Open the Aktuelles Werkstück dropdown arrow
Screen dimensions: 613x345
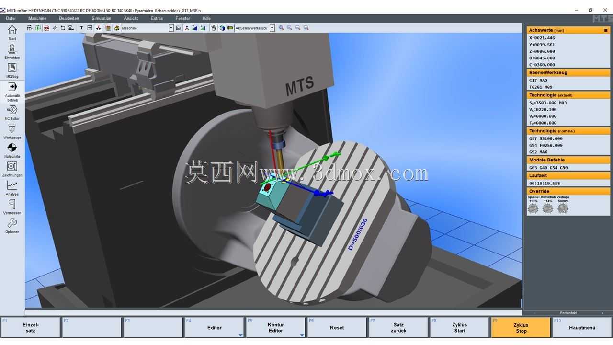tap(272, 28)
